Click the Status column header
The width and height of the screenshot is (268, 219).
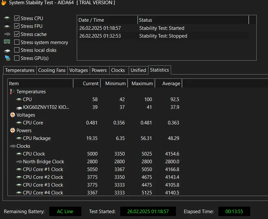click(x=193, y=20)
